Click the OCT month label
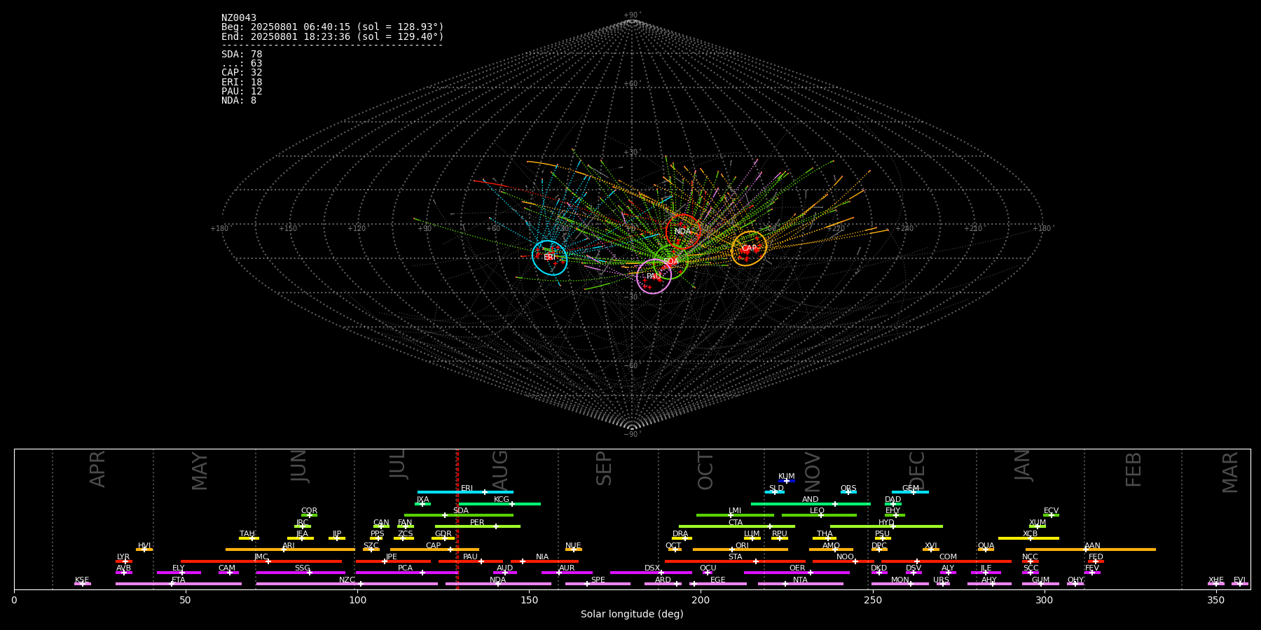 [x=705, y=470]
